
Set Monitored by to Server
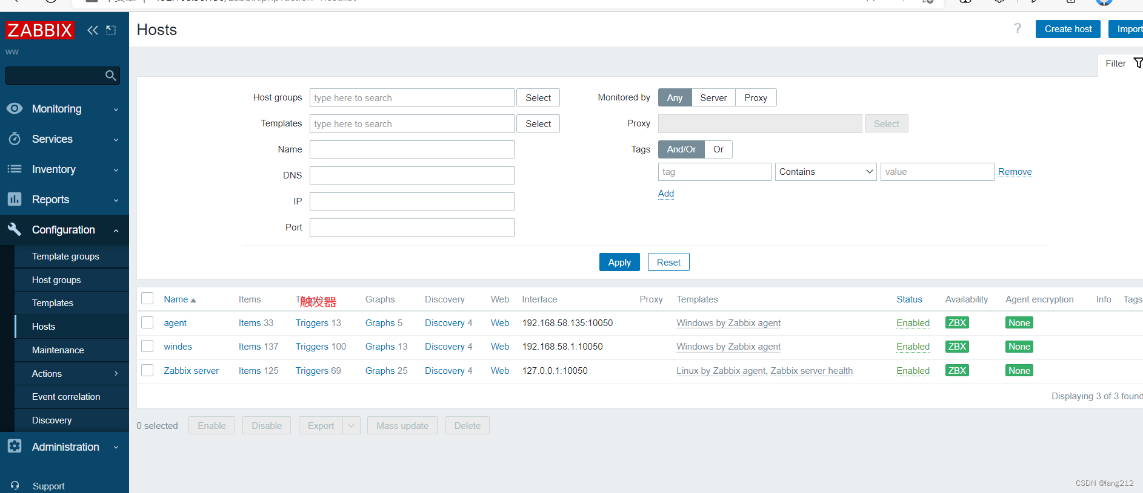point(713,97)
